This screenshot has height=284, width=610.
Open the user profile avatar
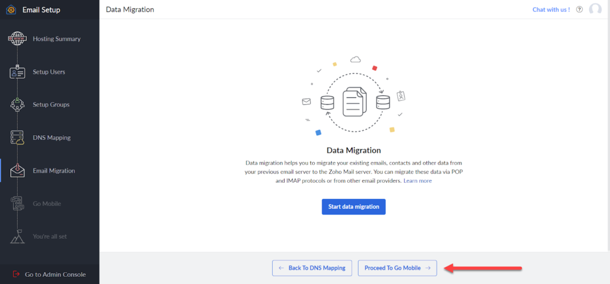pos(595,10)
